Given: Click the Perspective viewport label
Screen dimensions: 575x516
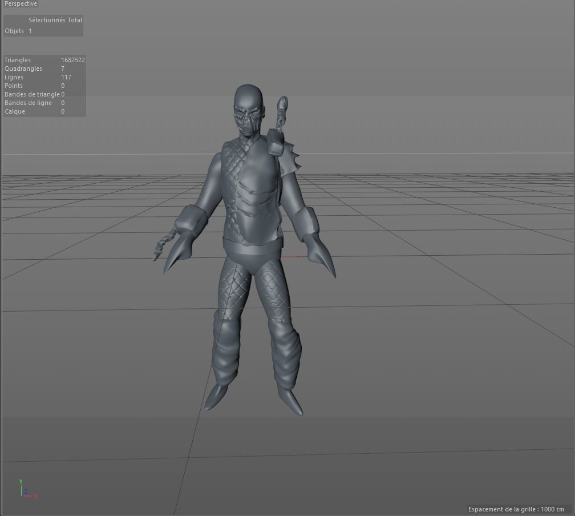Looking at the screenshot, I should [x=21, y=3].
